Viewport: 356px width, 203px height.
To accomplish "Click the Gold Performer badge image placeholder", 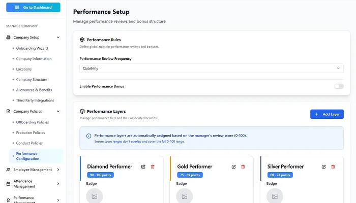I will 184,196.
